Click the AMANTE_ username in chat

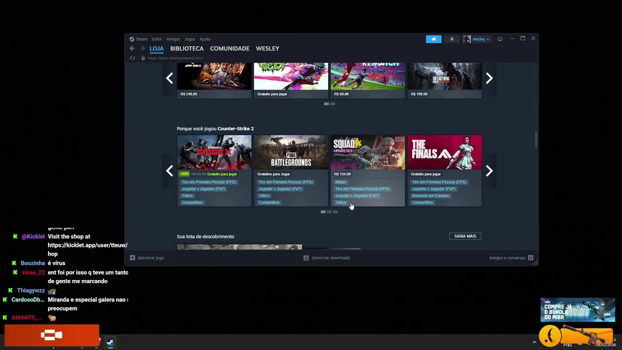click(27, 317)
